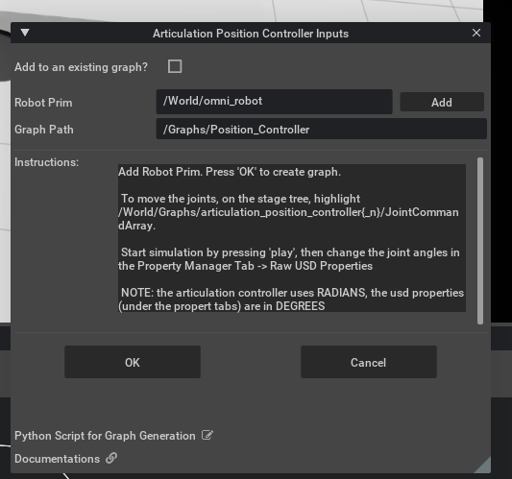This screenshot has height=479, width=512.
Task: Click the Robot Prim path field
Action: click(x=275, y=102)
